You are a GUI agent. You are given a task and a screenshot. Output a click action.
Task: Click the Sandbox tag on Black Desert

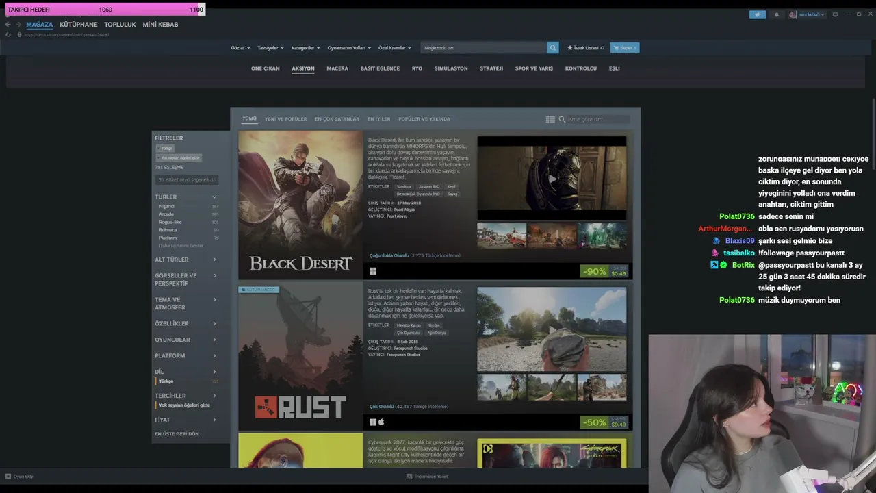(404, 186)
